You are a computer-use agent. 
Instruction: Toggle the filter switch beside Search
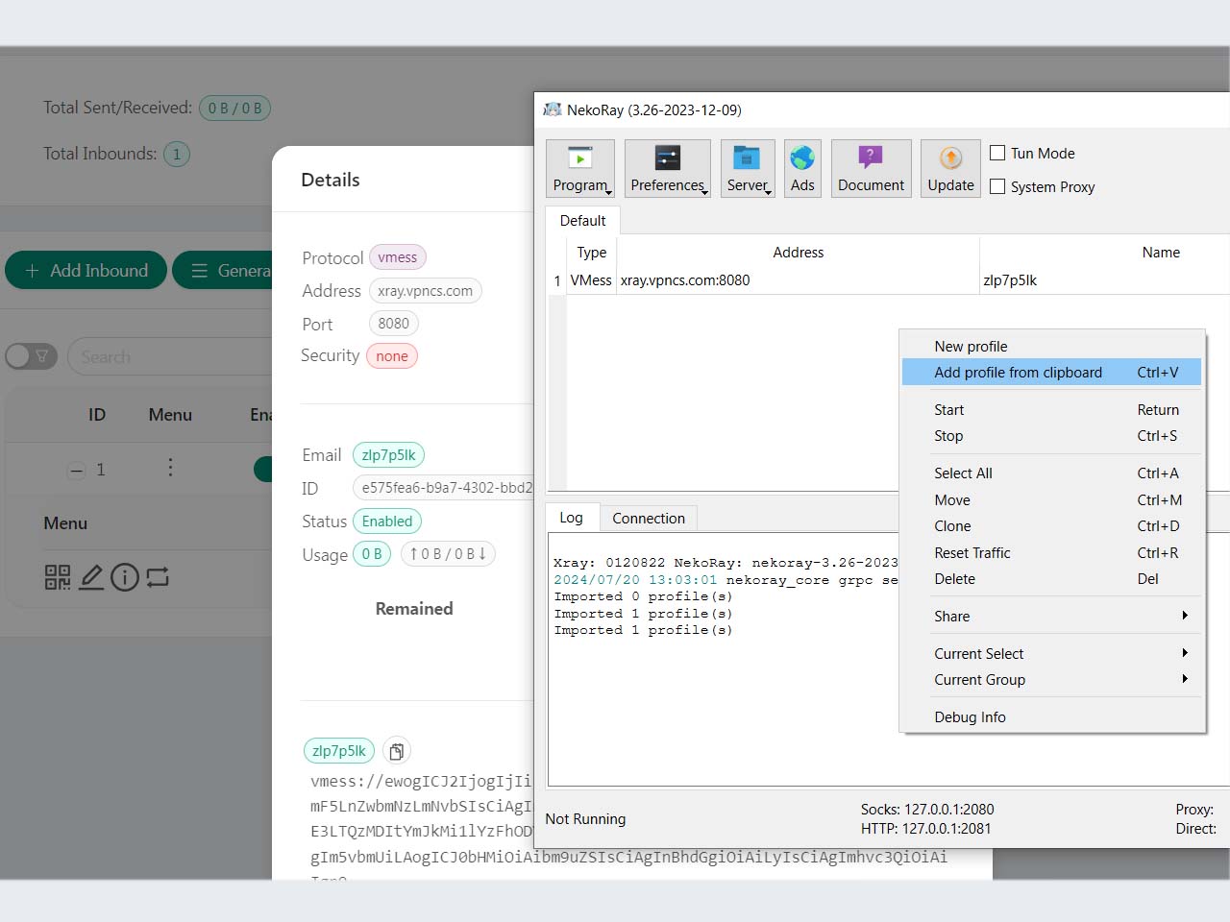(x=31, y=356)
